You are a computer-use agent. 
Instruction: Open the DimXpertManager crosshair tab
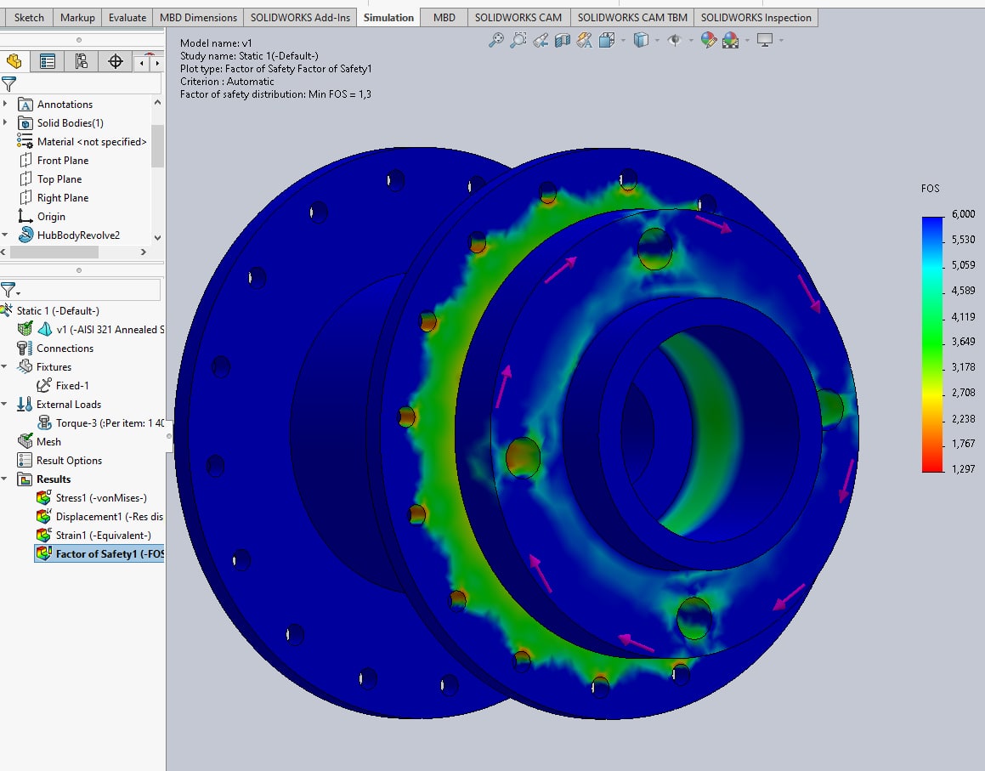[x=116, y=61]
